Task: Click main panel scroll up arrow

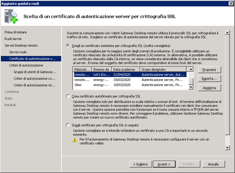Action: click(227, 33)
